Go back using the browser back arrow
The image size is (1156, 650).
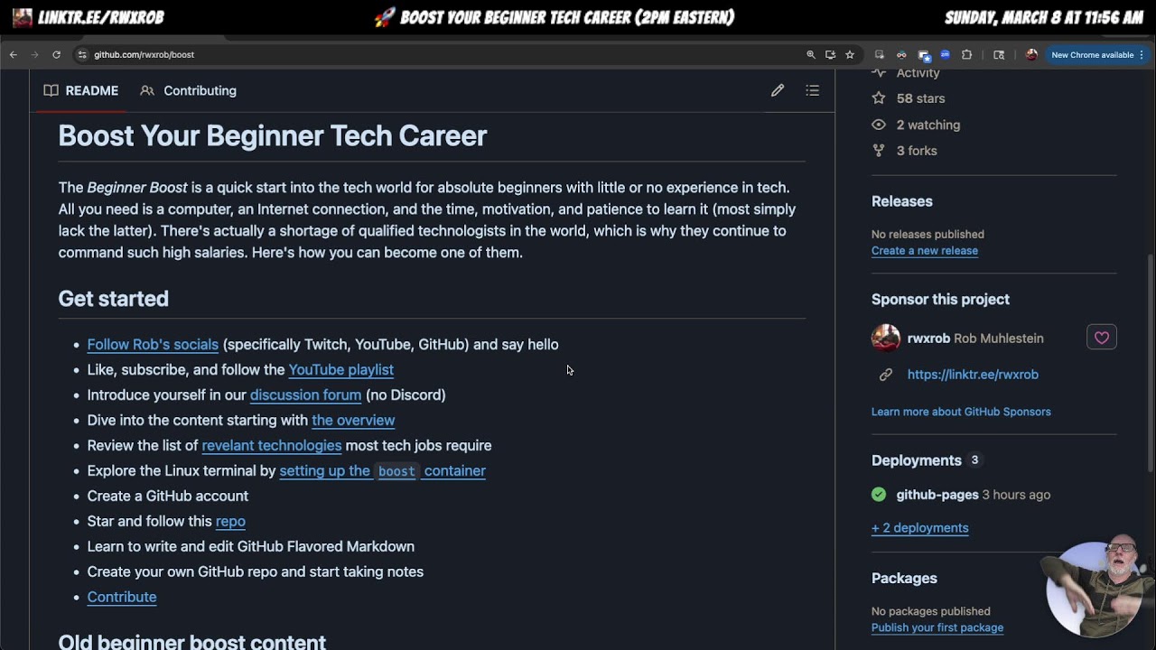click(14, 55)
